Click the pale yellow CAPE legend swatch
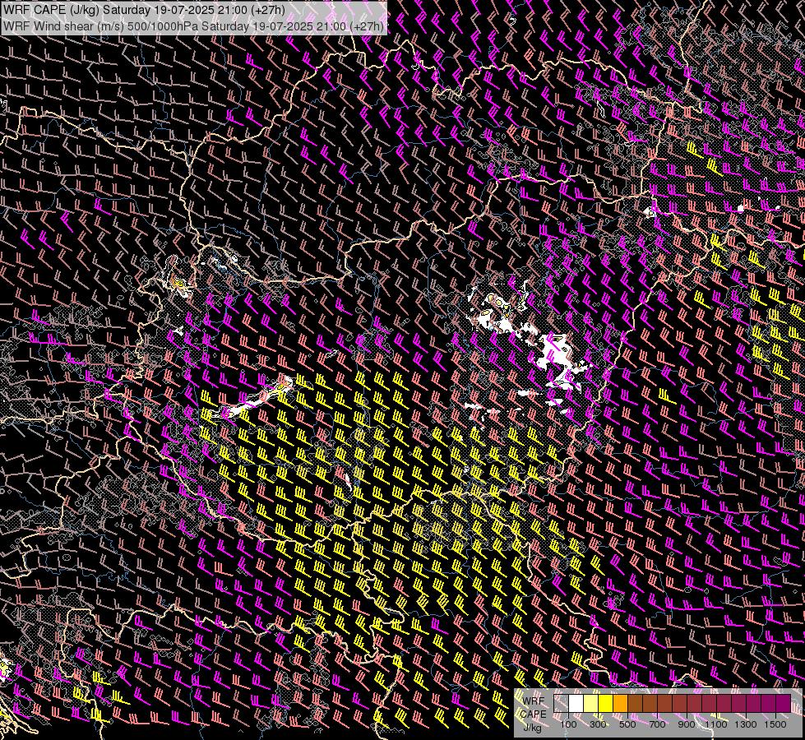 (591, 704)
